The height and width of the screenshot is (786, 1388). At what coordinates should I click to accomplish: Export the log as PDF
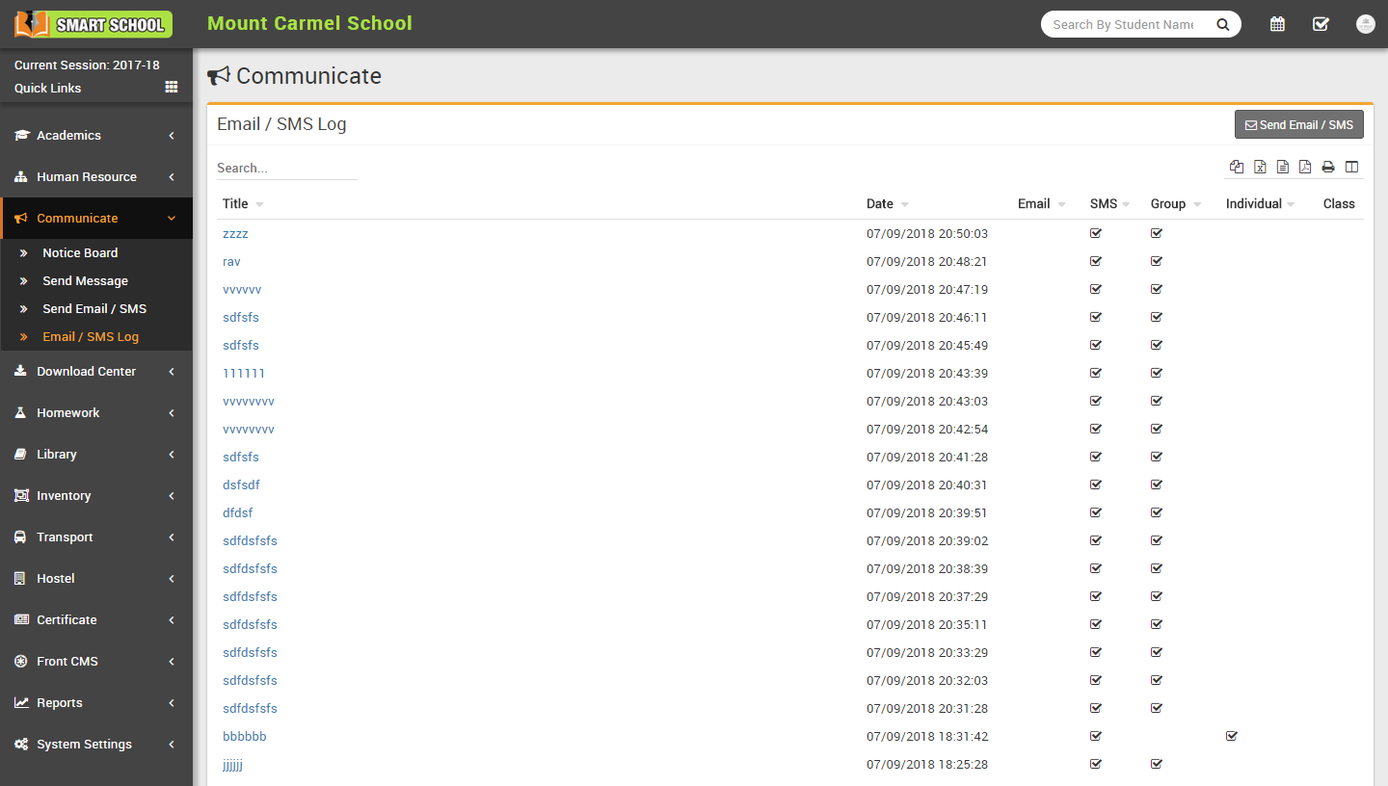[x=1305, y=167]
